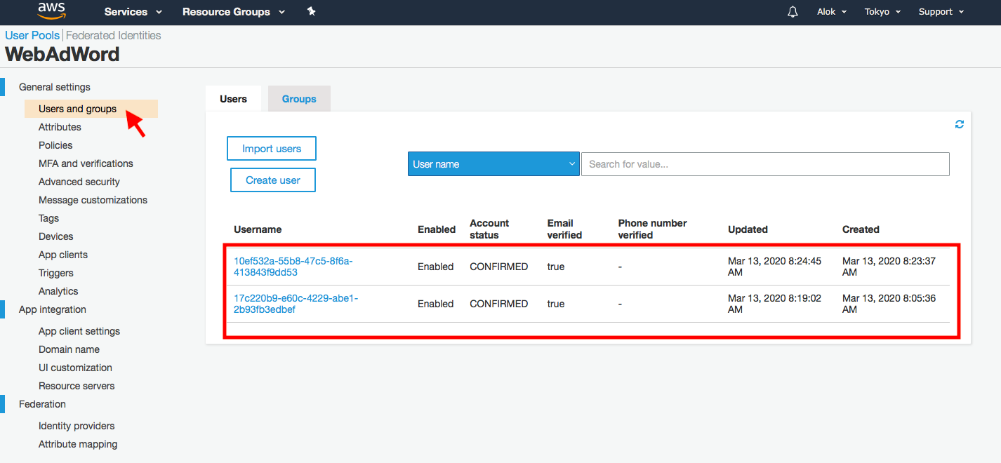
Task: Open App clients page
Action: 63,255
